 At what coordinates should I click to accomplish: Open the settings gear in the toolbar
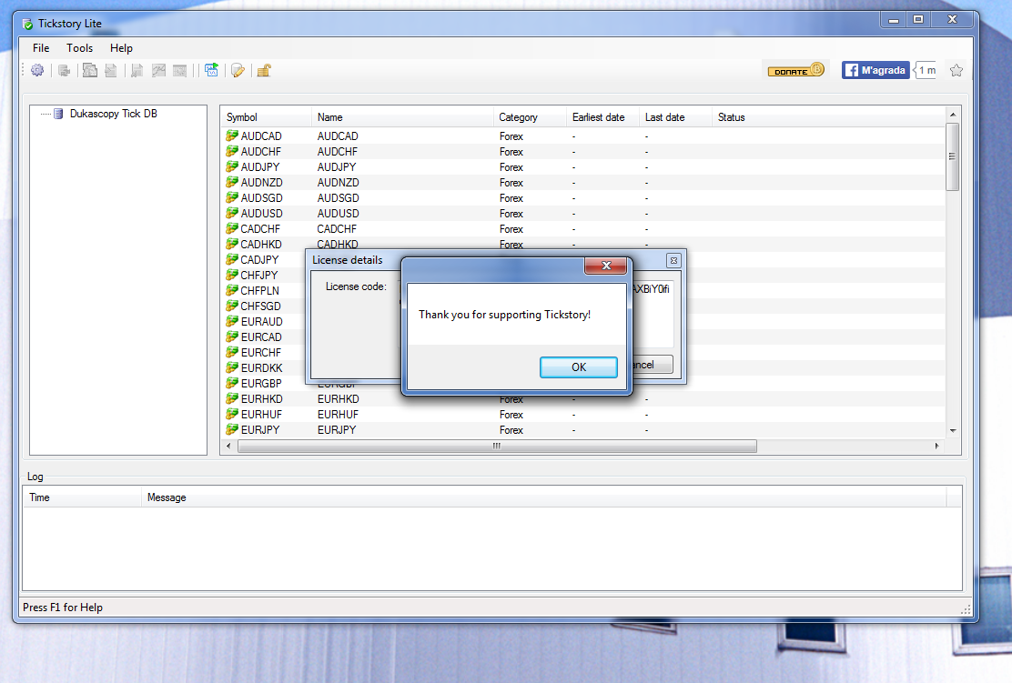[37, 70]
